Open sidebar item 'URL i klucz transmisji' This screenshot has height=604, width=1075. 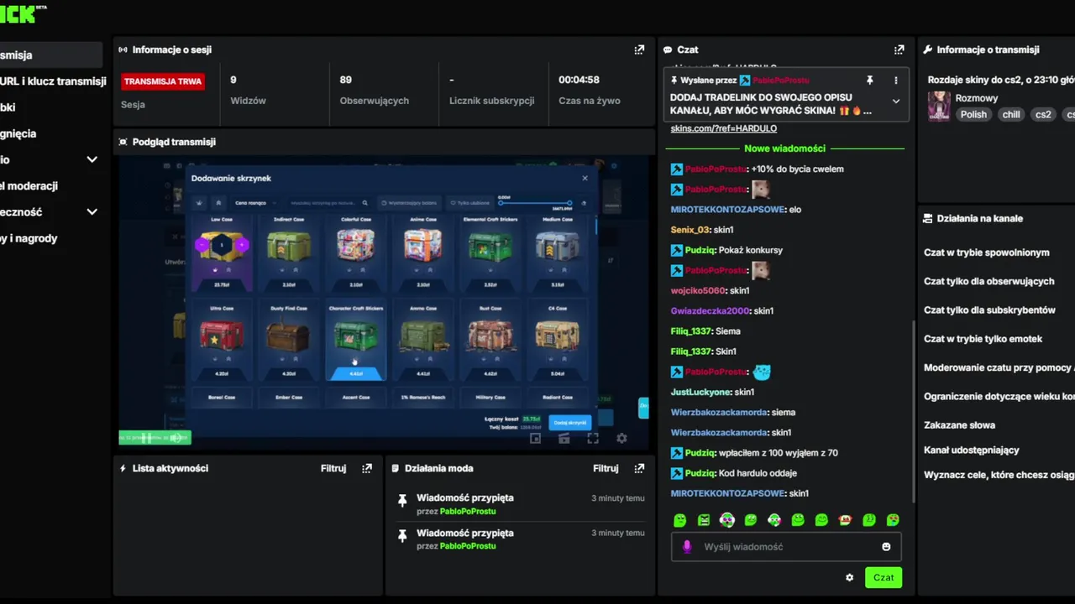[x=53, y=81]
